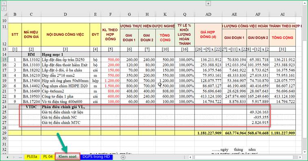Select cell 'Hạng mục 1'
The height and width of the screenshot is (161, 308).
coord(66,54)
